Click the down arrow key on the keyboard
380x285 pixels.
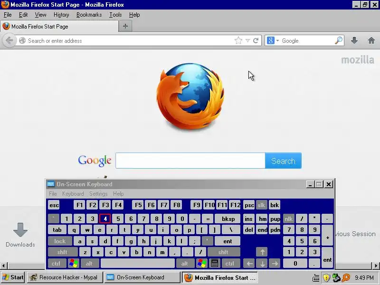pyautogui.click(x=262, y=264)
